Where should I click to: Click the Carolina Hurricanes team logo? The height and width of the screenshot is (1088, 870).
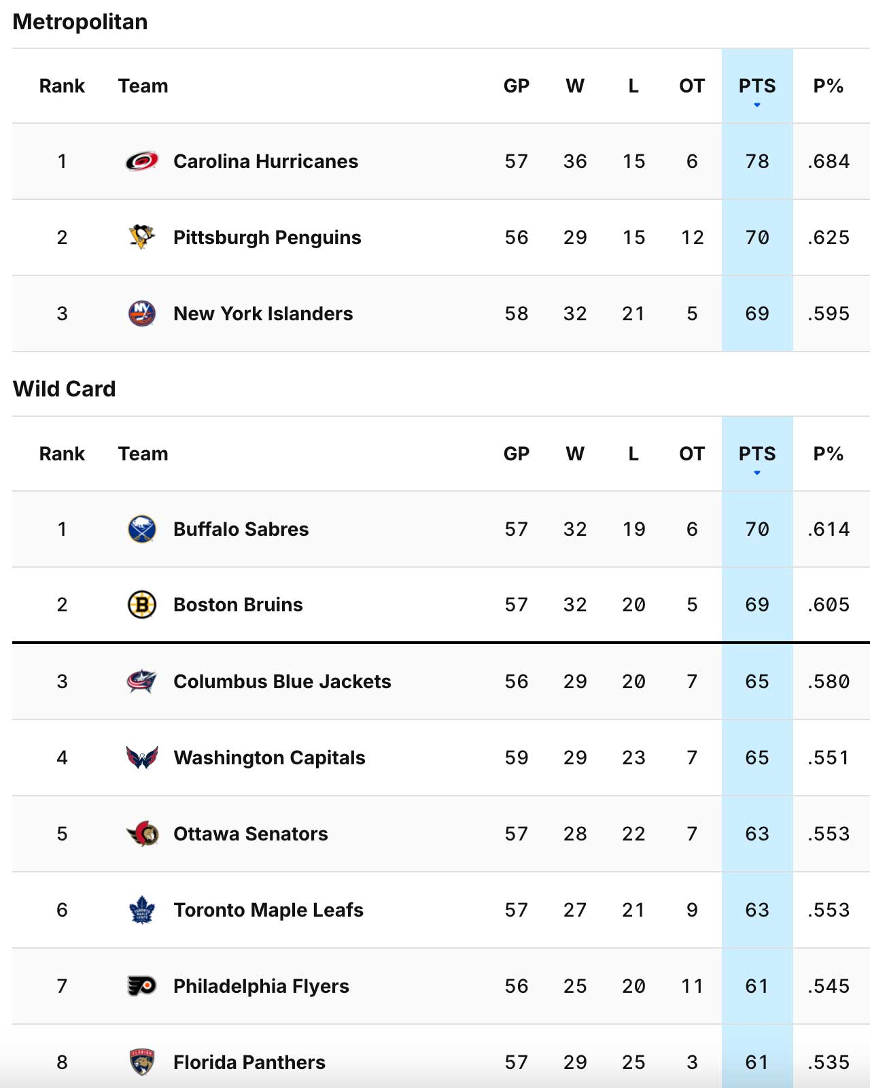click(142, 161)
